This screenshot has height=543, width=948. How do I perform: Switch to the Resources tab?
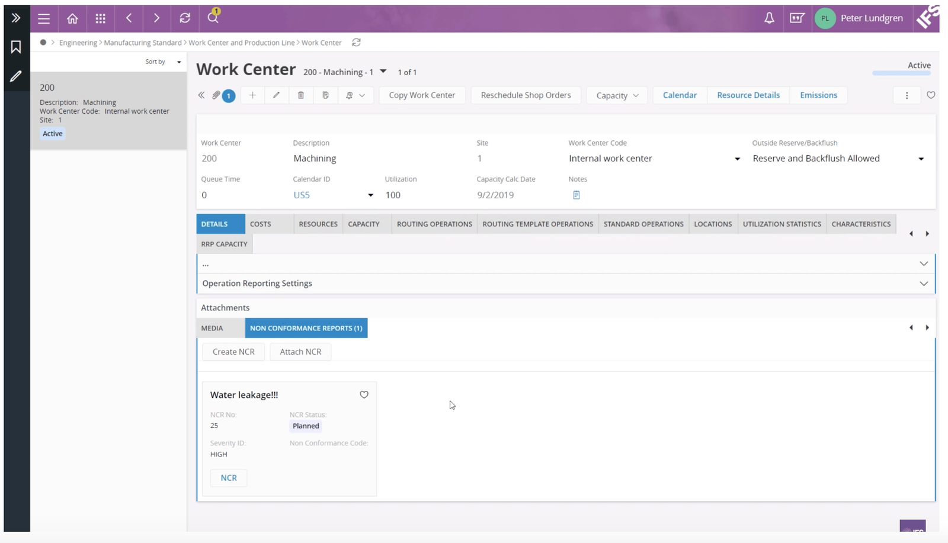tap(318, 224)
